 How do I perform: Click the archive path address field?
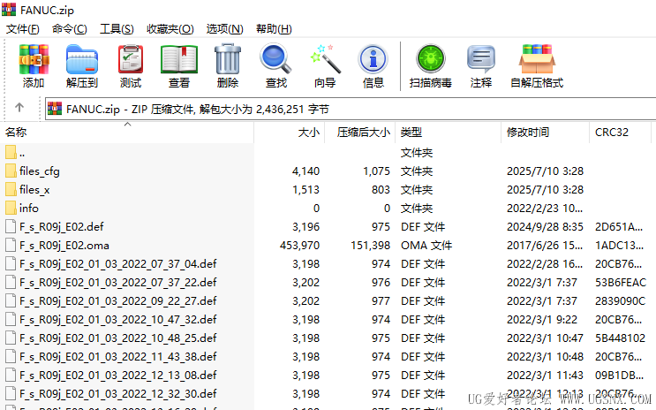[351, 109]
